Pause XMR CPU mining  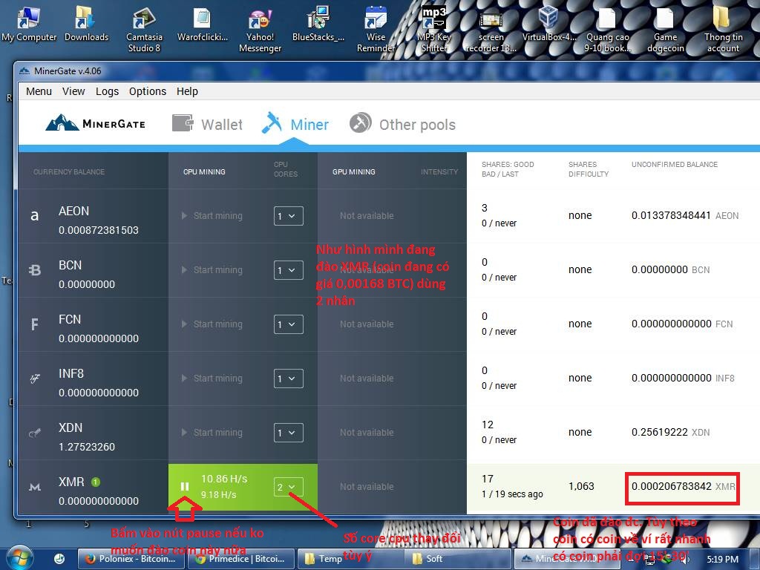click(185, 486)
